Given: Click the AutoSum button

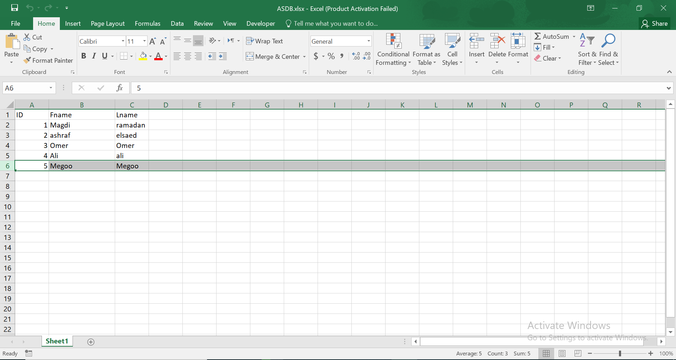Looking at the screenshot, I should (x=551, y=37).
